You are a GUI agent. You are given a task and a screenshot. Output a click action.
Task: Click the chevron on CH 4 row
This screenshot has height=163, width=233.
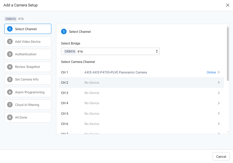[219, 103]
